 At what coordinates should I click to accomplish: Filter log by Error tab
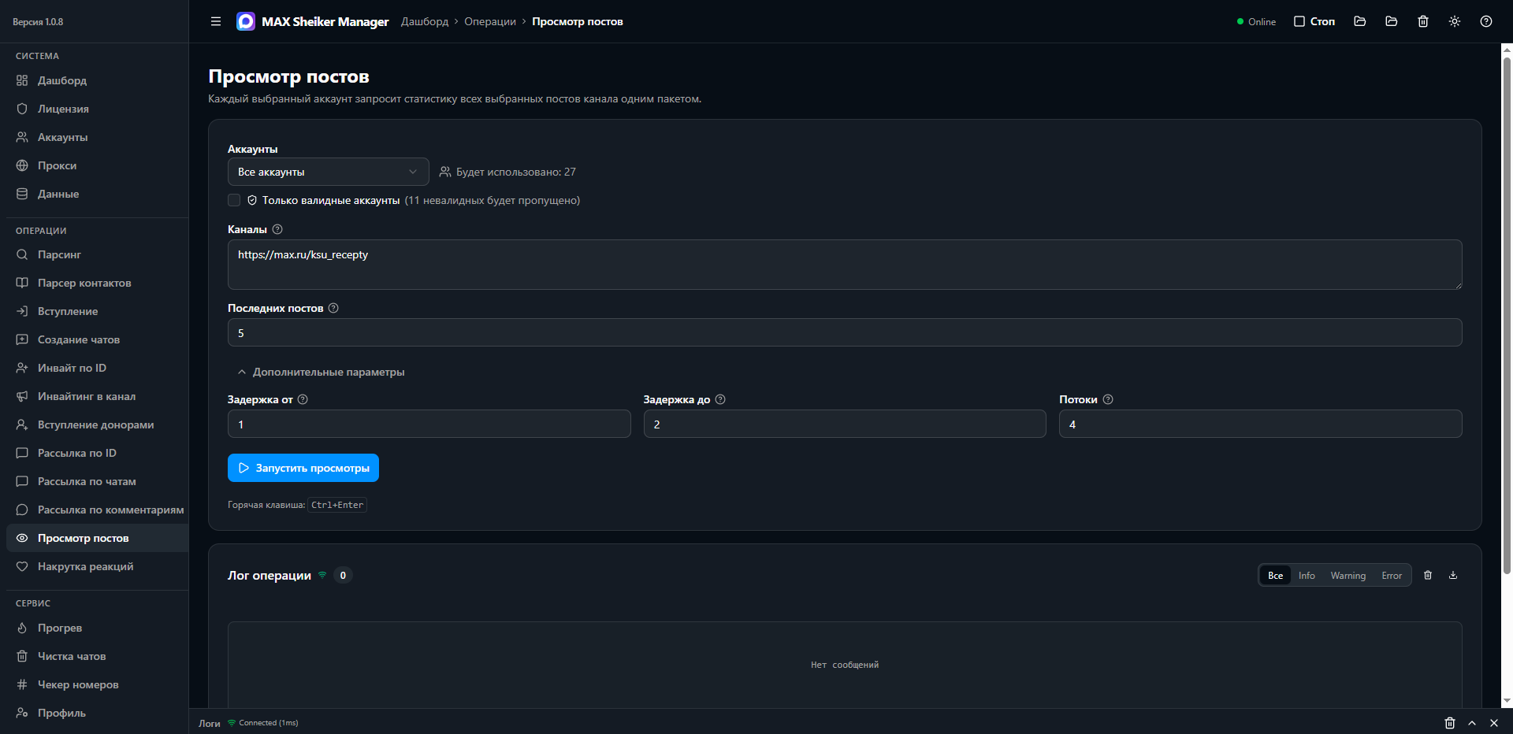tap(1392, 576)
